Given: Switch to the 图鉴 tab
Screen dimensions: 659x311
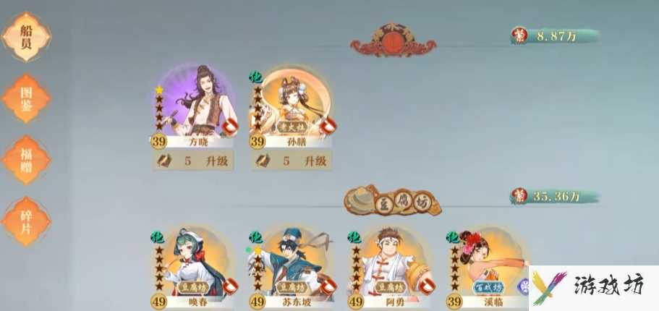Looking at the screenshot, I should 26,98.
